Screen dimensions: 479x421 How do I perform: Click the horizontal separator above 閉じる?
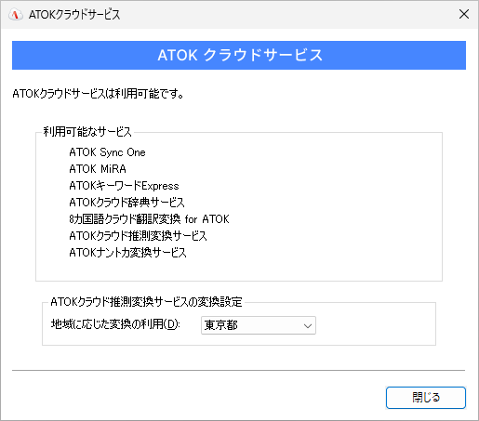click(x=239, y=370)
